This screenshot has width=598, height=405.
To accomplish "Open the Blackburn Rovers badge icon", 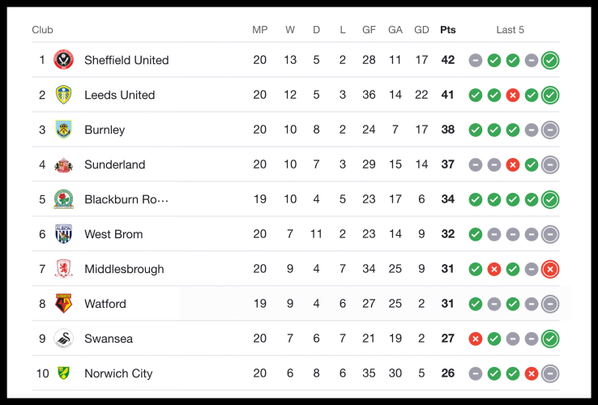I will click(63, 199).
